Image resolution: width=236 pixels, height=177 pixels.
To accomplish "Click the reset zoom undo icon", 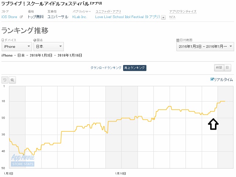I will click(x=5, y=80).
